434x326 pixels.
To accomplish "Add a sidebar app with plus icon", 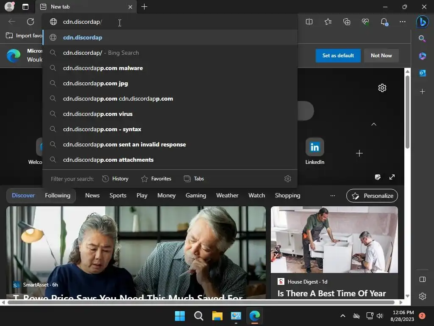I will pos(423,91).
